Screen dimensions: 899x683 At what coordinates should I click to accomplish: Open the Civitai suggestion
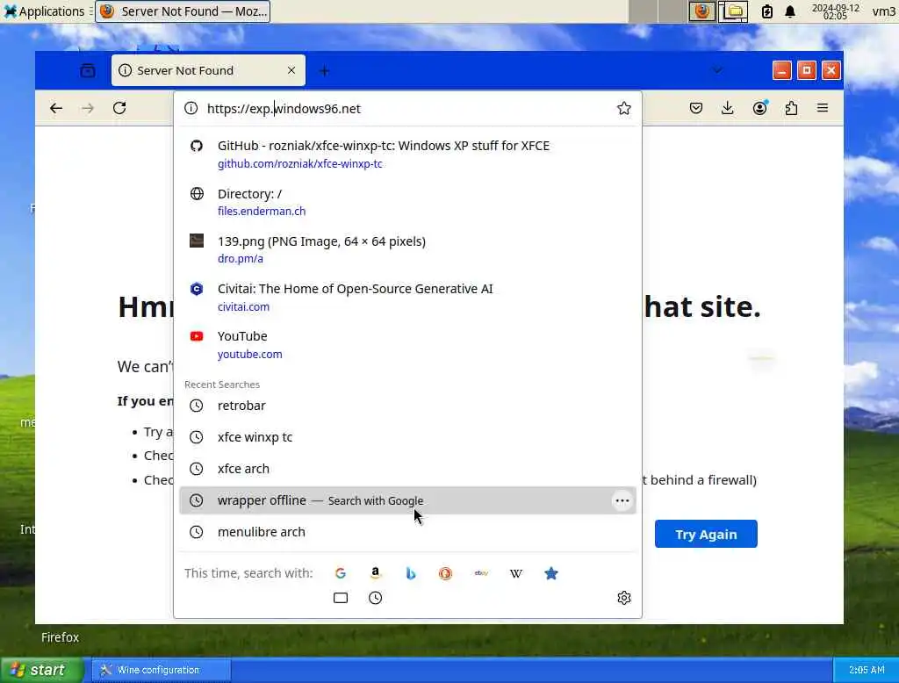(x=407, y=297)
